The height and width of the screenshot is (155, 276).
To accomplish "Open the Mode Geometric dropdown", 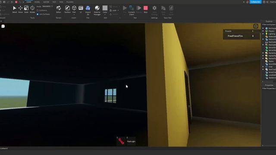I will click(x=47, y=6).
